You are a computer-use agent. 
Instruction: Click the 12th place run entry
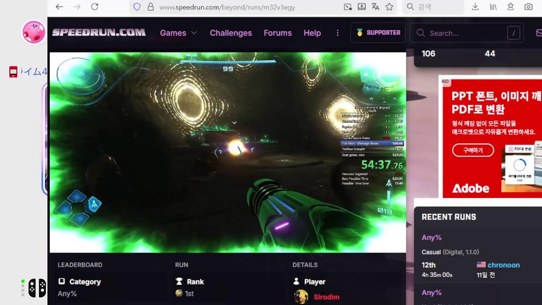click(429, 265)
